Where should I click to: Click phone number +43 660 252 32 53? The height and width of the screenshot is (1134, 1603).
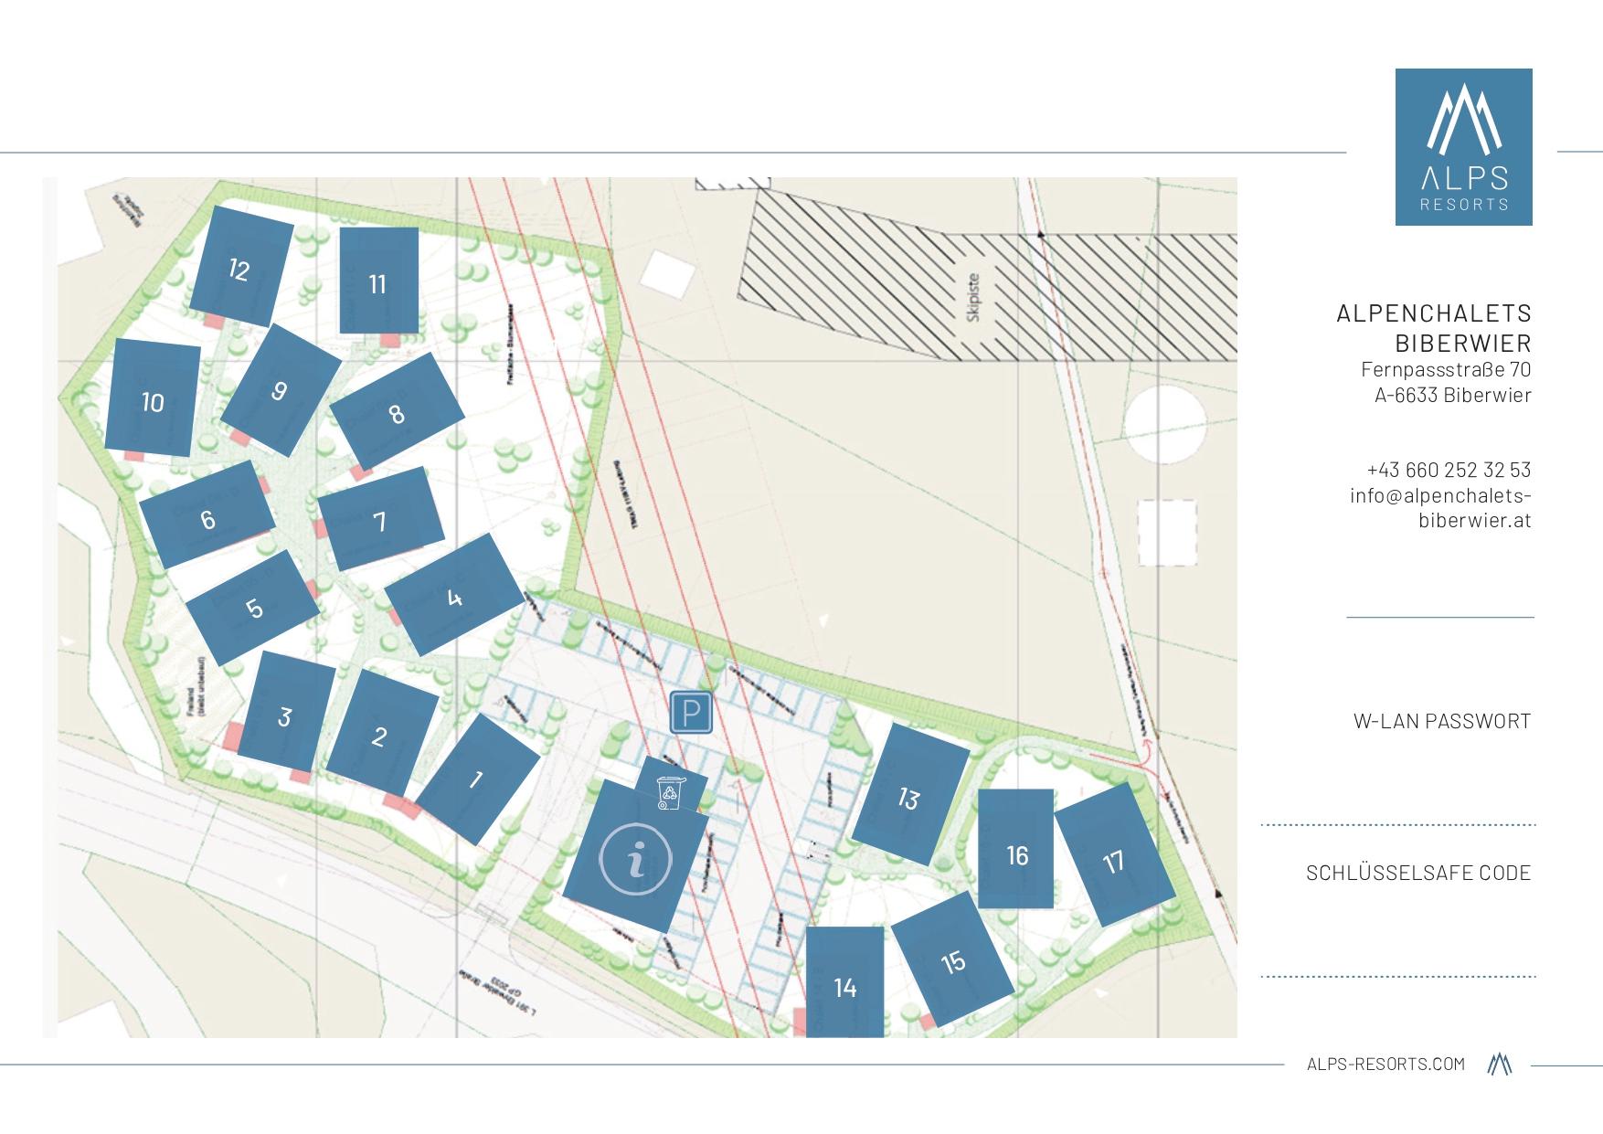(1449, 470)
